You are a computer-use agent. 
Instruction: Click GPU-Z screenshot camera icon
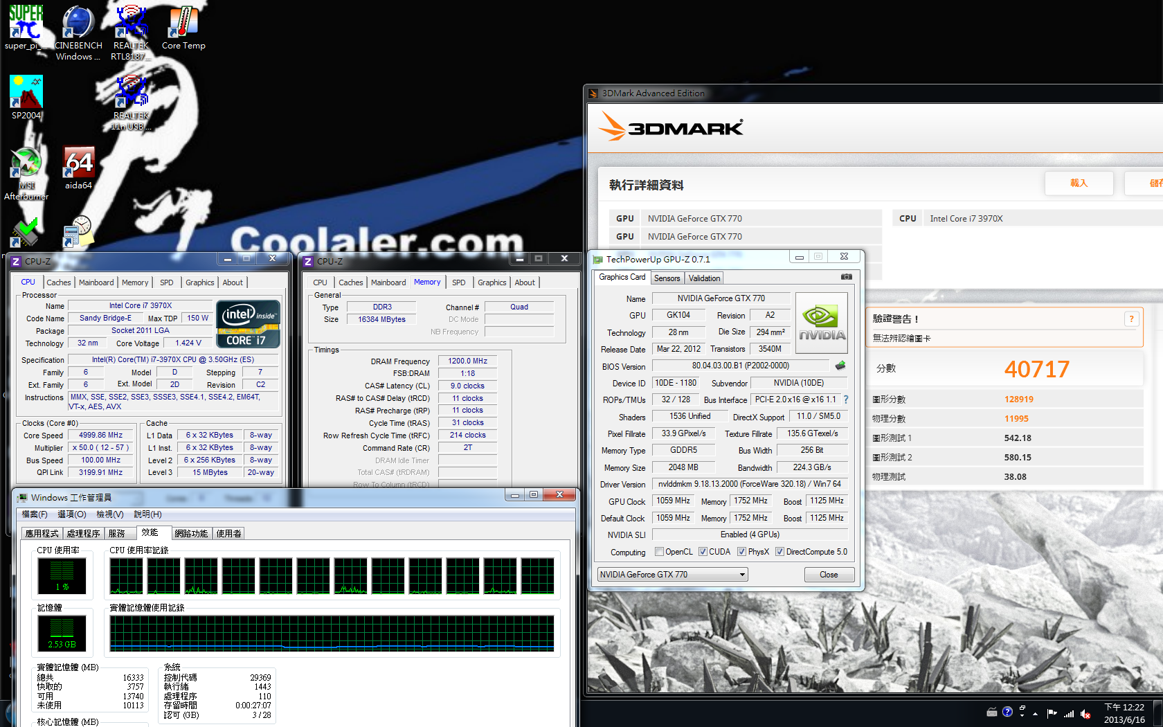(846, 277)
